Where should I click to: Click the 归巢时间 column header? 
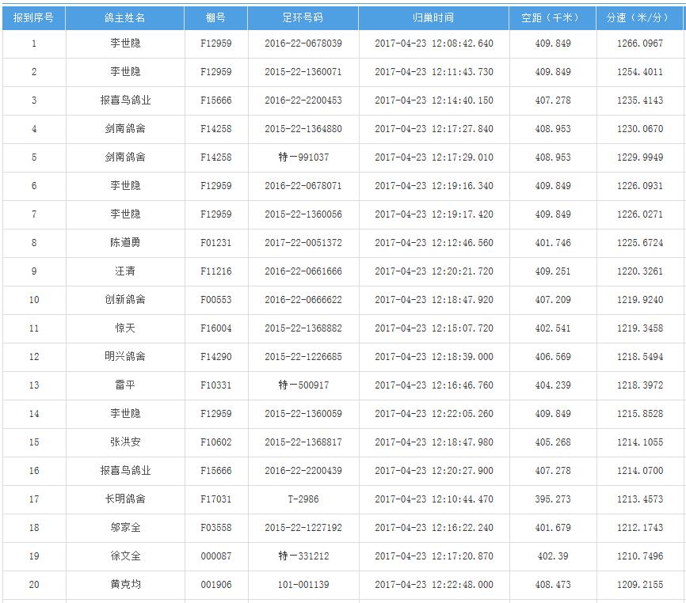(433, 17)
